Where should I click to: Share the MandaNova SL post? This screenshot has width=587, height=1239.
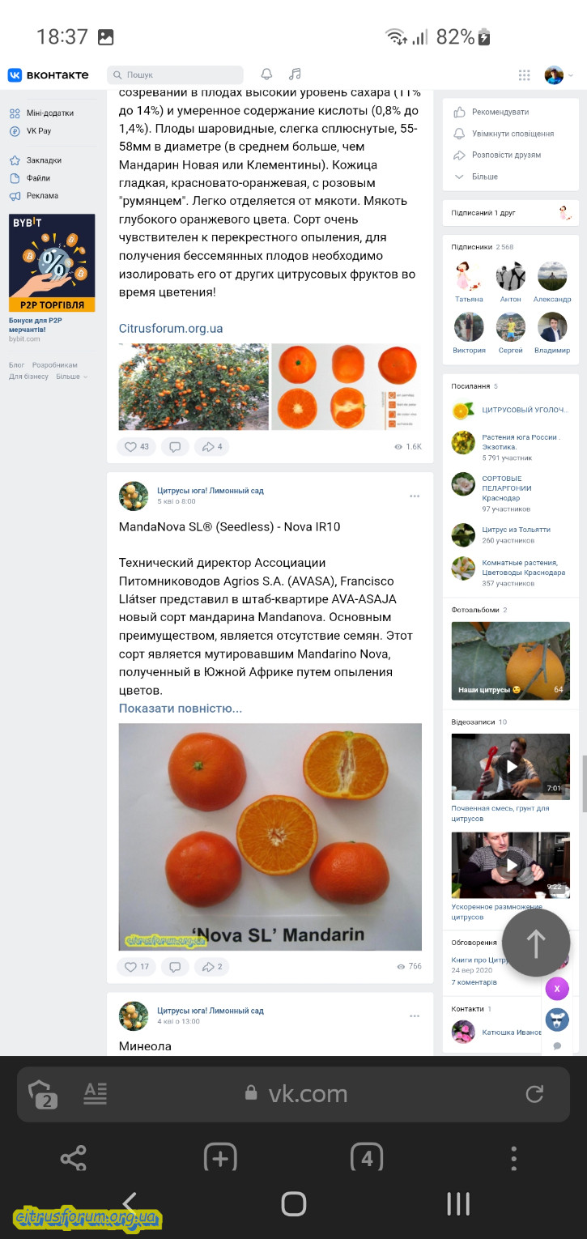pos(212,966)
